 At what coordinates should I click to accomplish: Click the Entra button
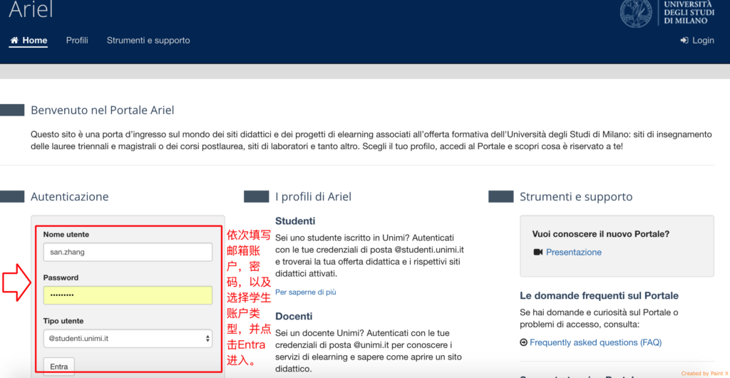58,367
